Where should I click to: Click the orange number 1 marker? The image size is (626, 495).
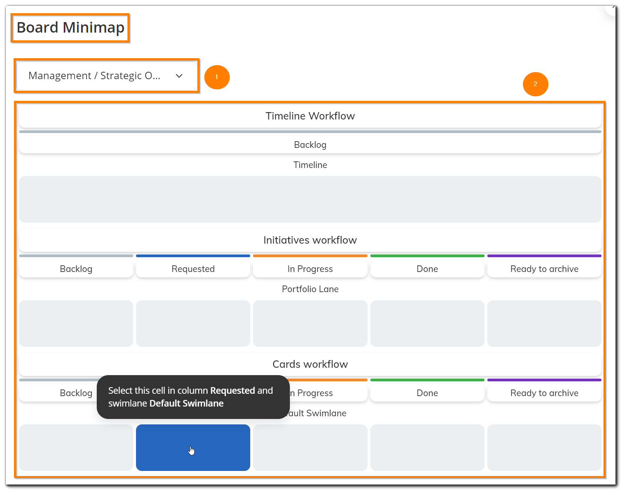[x=217, y=77]
